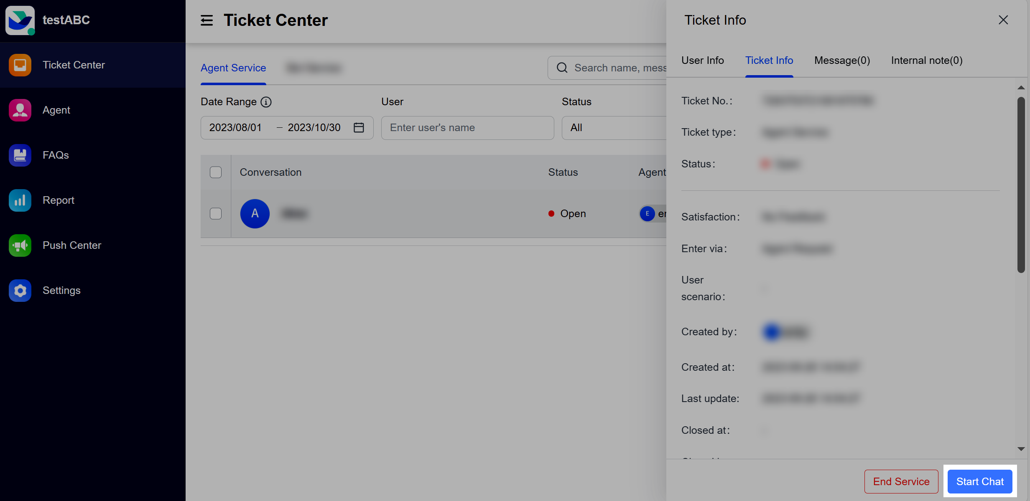
Task: Open the FAQs sidebar icon
Action: point(20,155)
